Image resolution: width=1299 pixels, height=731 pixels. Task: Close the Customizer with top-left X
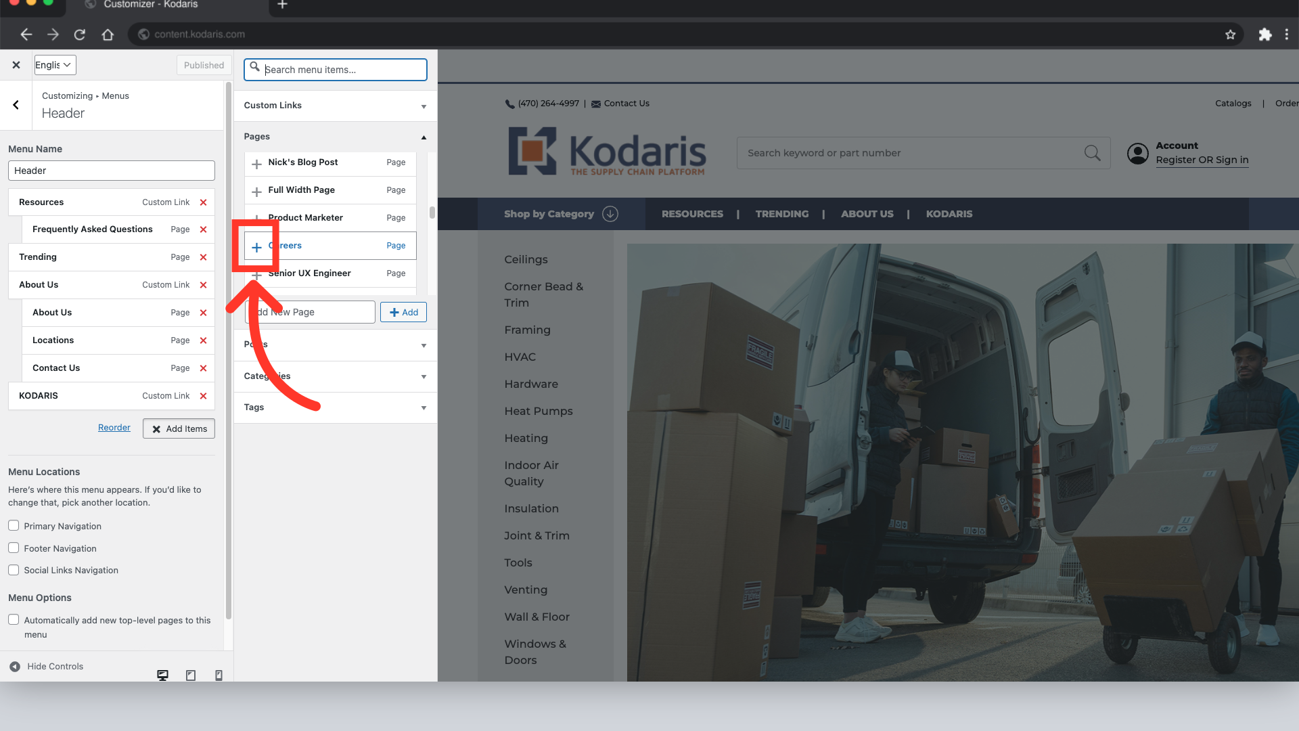pos(16,65)
